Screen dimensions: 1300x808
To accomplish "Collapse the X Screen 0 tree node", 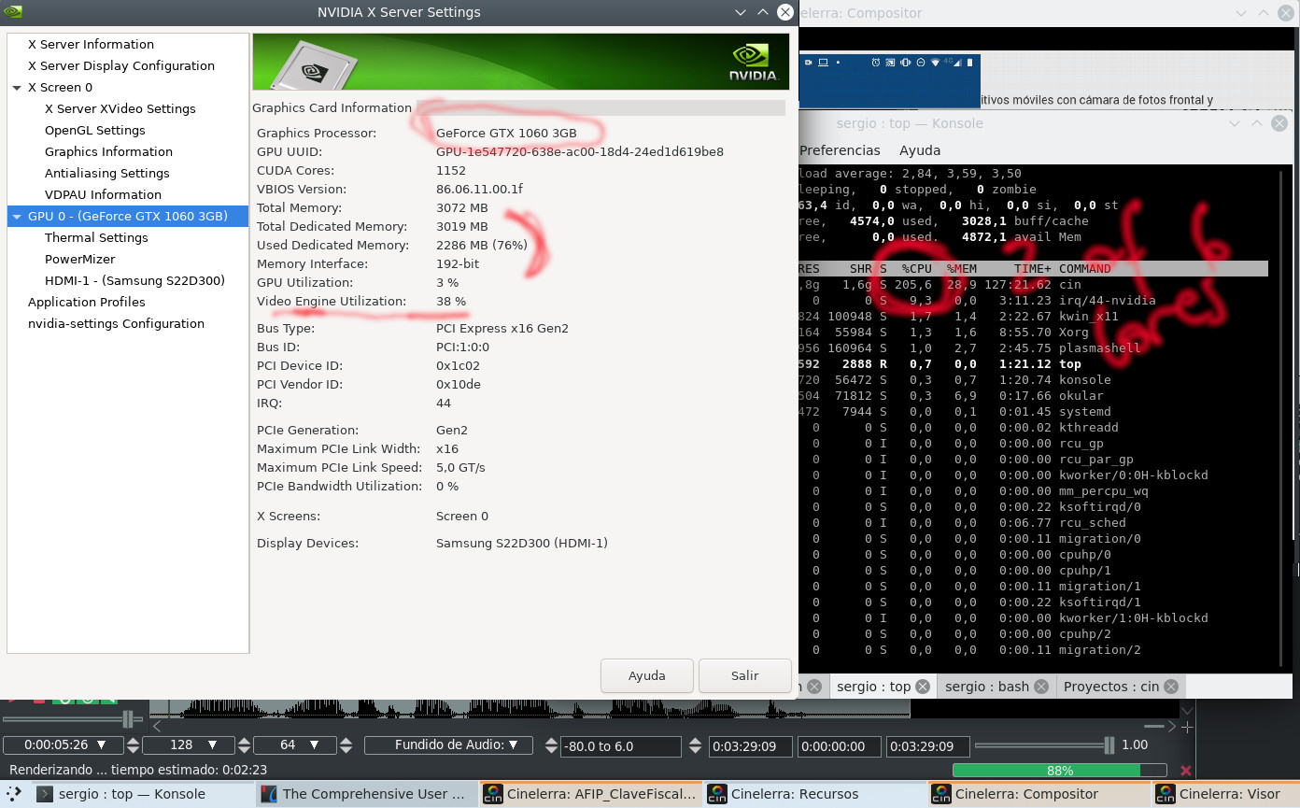I will point(17,88).
